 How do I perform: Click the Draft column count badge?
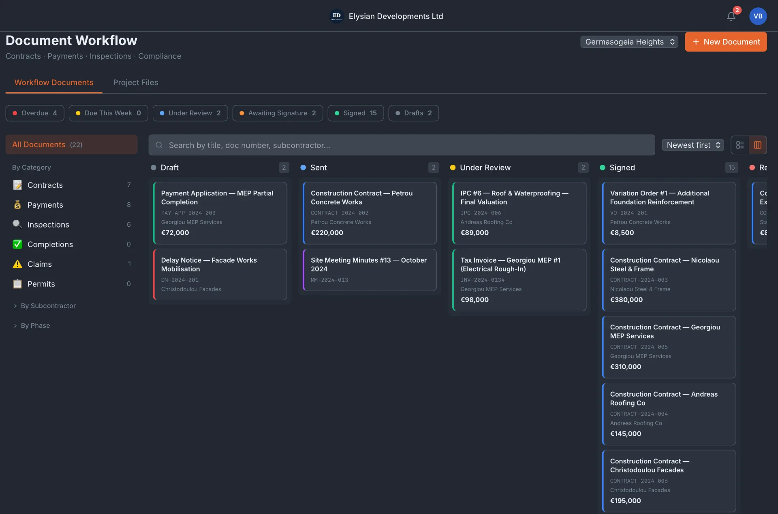pos(284,168)
